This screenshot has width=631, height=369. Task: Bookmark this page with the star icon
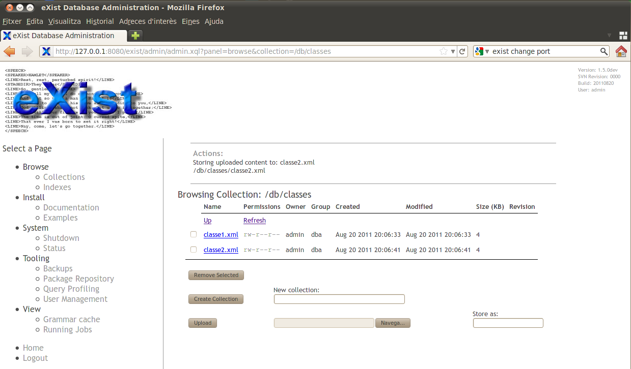444,51
